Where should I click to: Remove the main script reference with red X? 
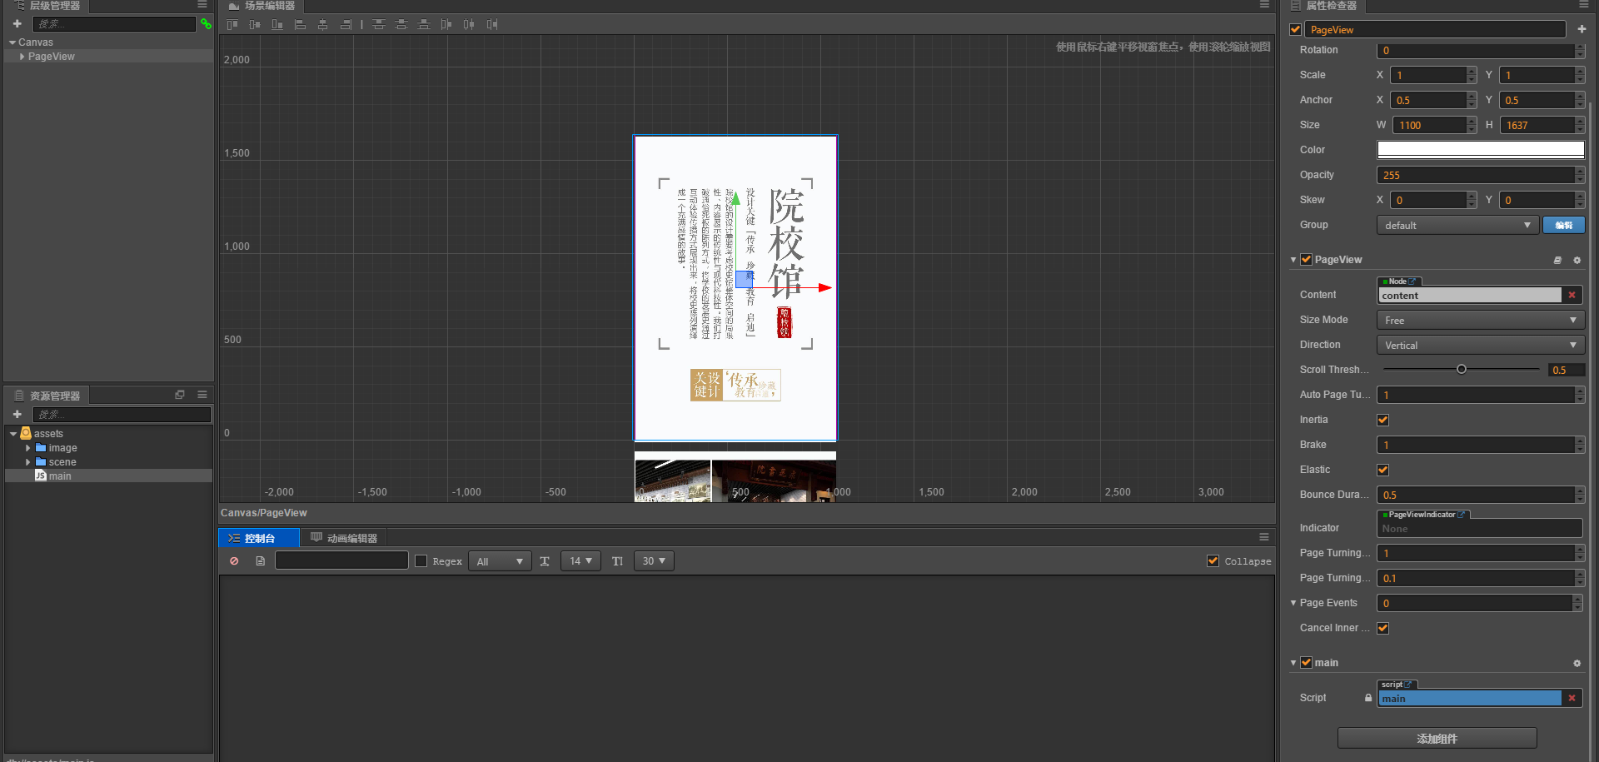1572,699
